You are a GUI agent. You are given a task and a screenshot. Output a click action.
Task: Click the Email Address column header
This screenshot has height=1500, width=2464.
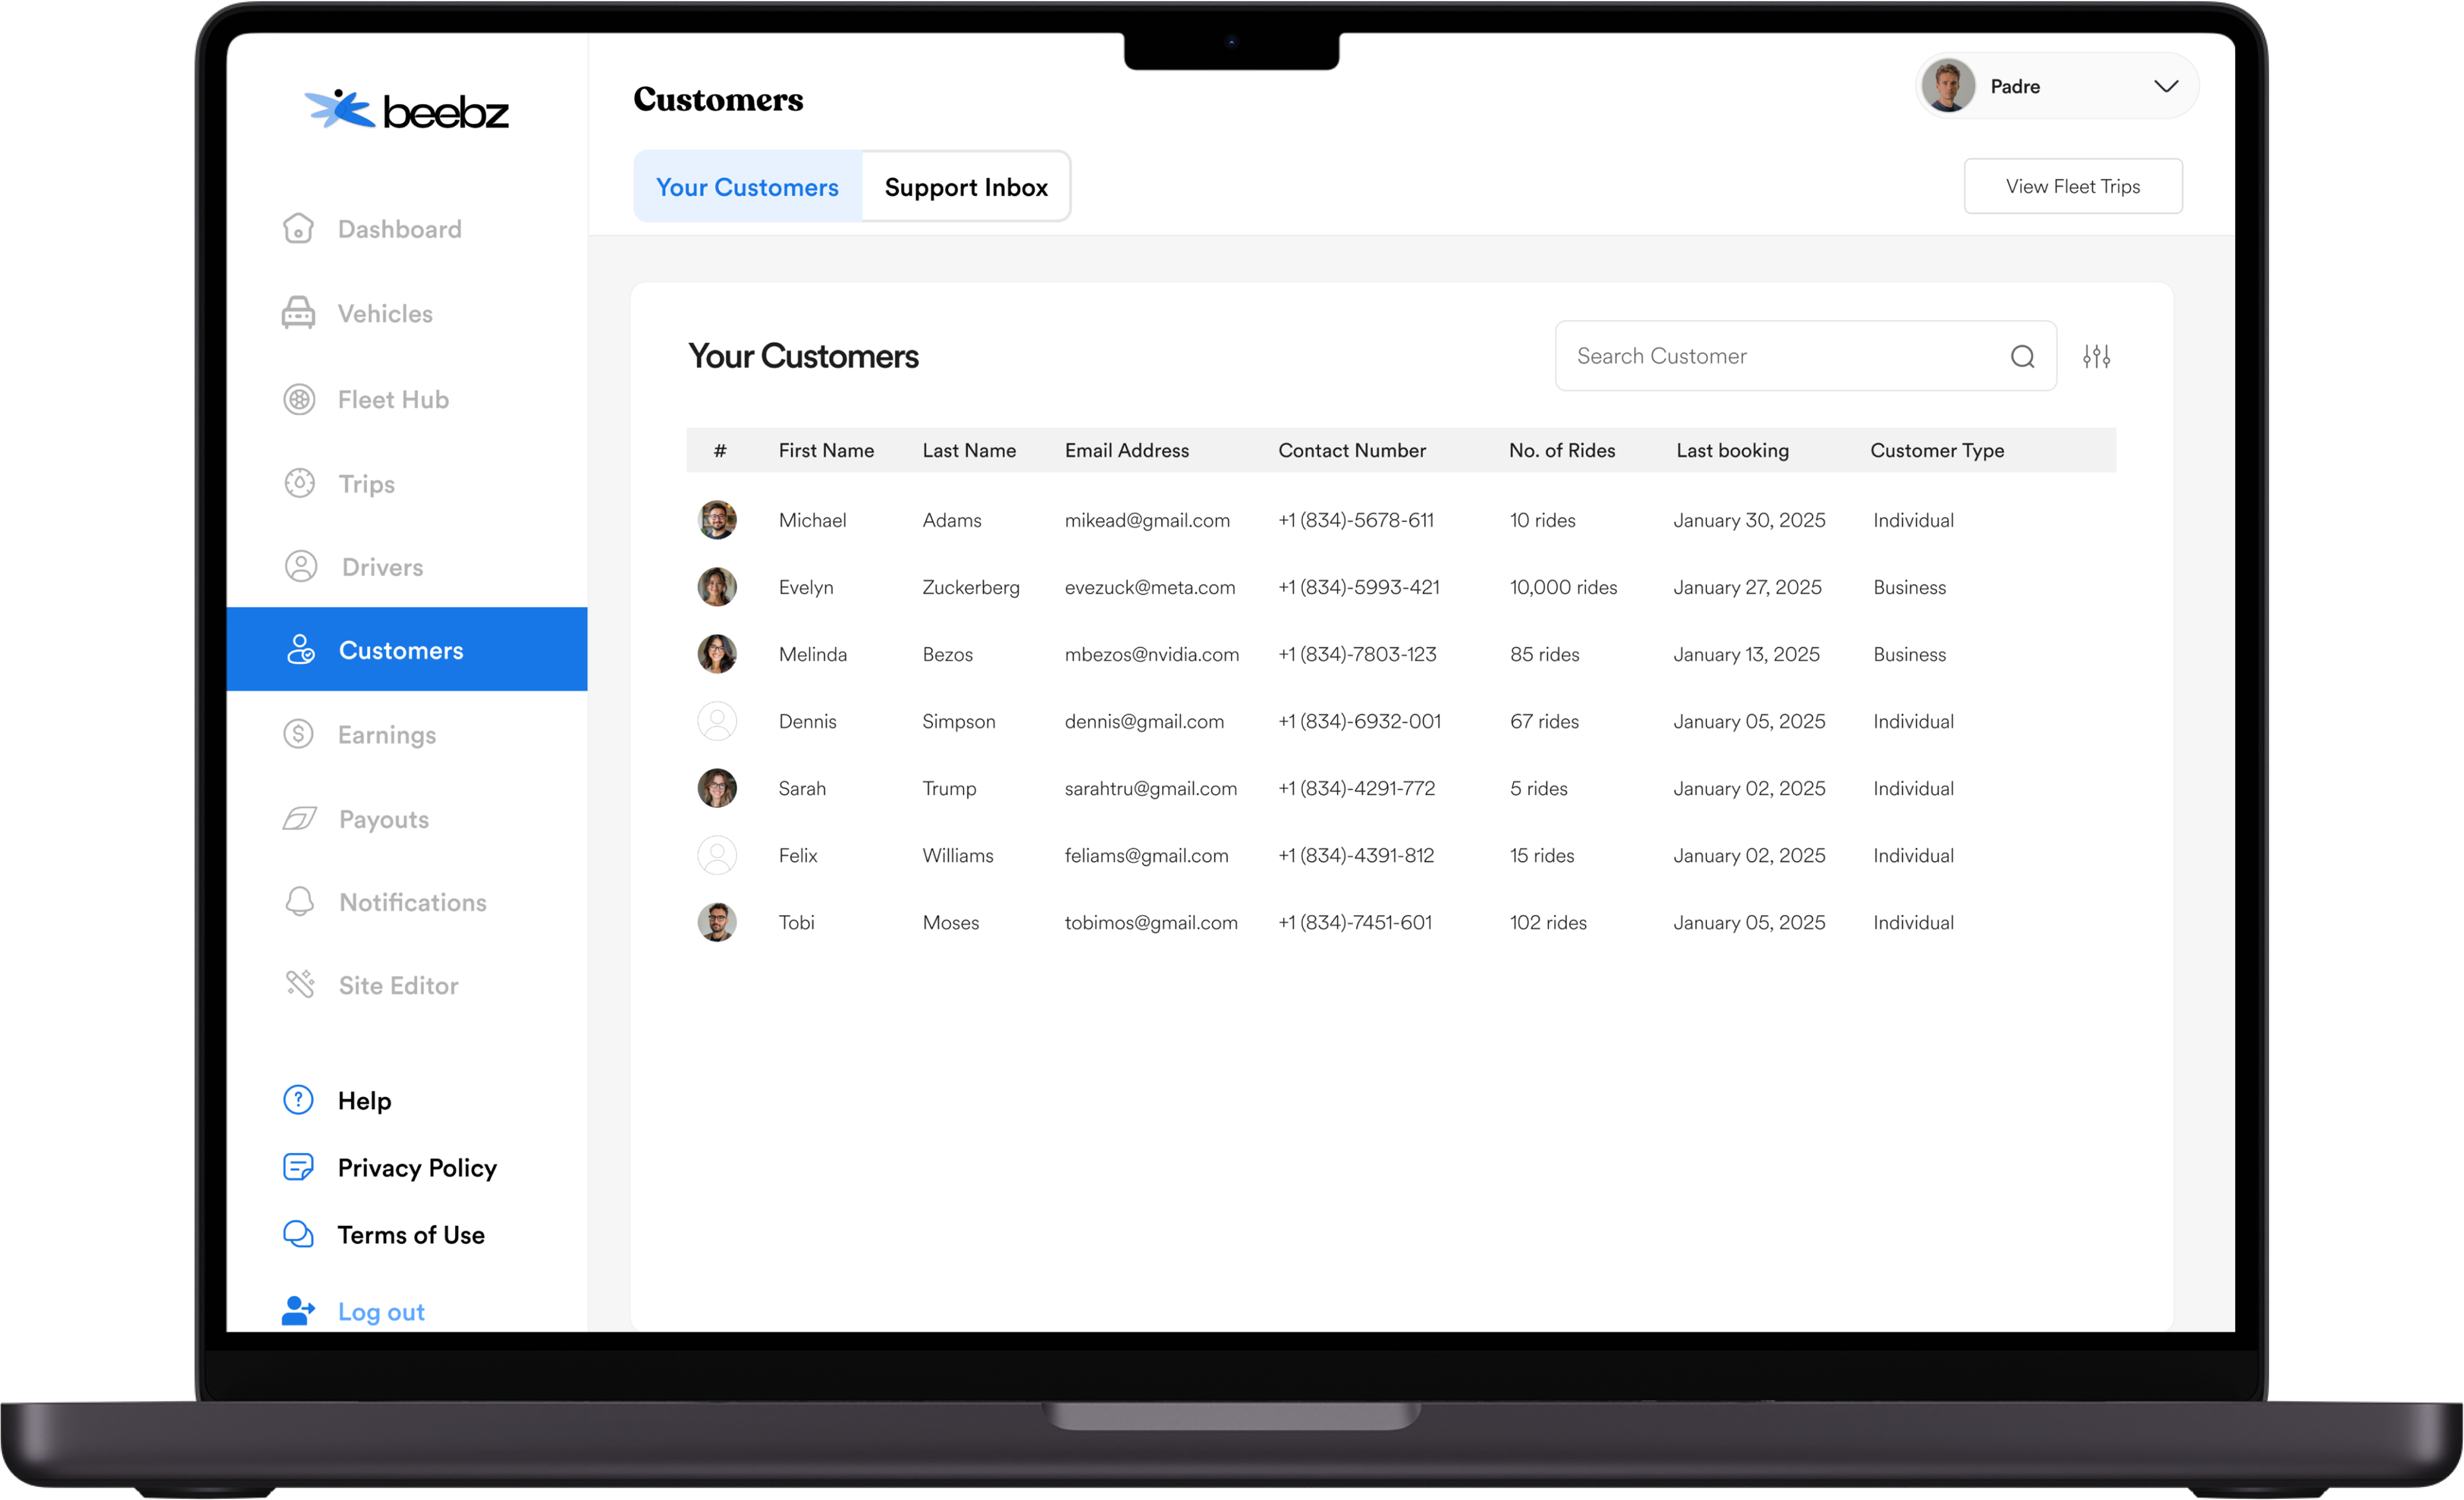pos(1127,450)
